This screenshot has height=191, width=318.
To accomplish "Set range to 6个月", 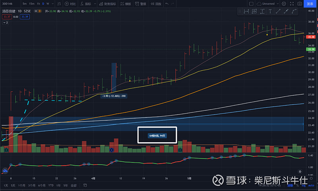I will coord(42,185).
